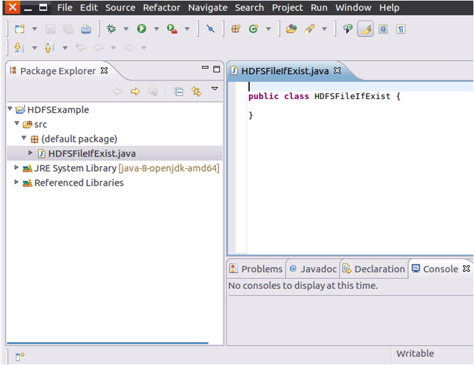The height and width of the screenshot is (365, 474).
Task: Start debugging with the bug icon
Action: 112,29
